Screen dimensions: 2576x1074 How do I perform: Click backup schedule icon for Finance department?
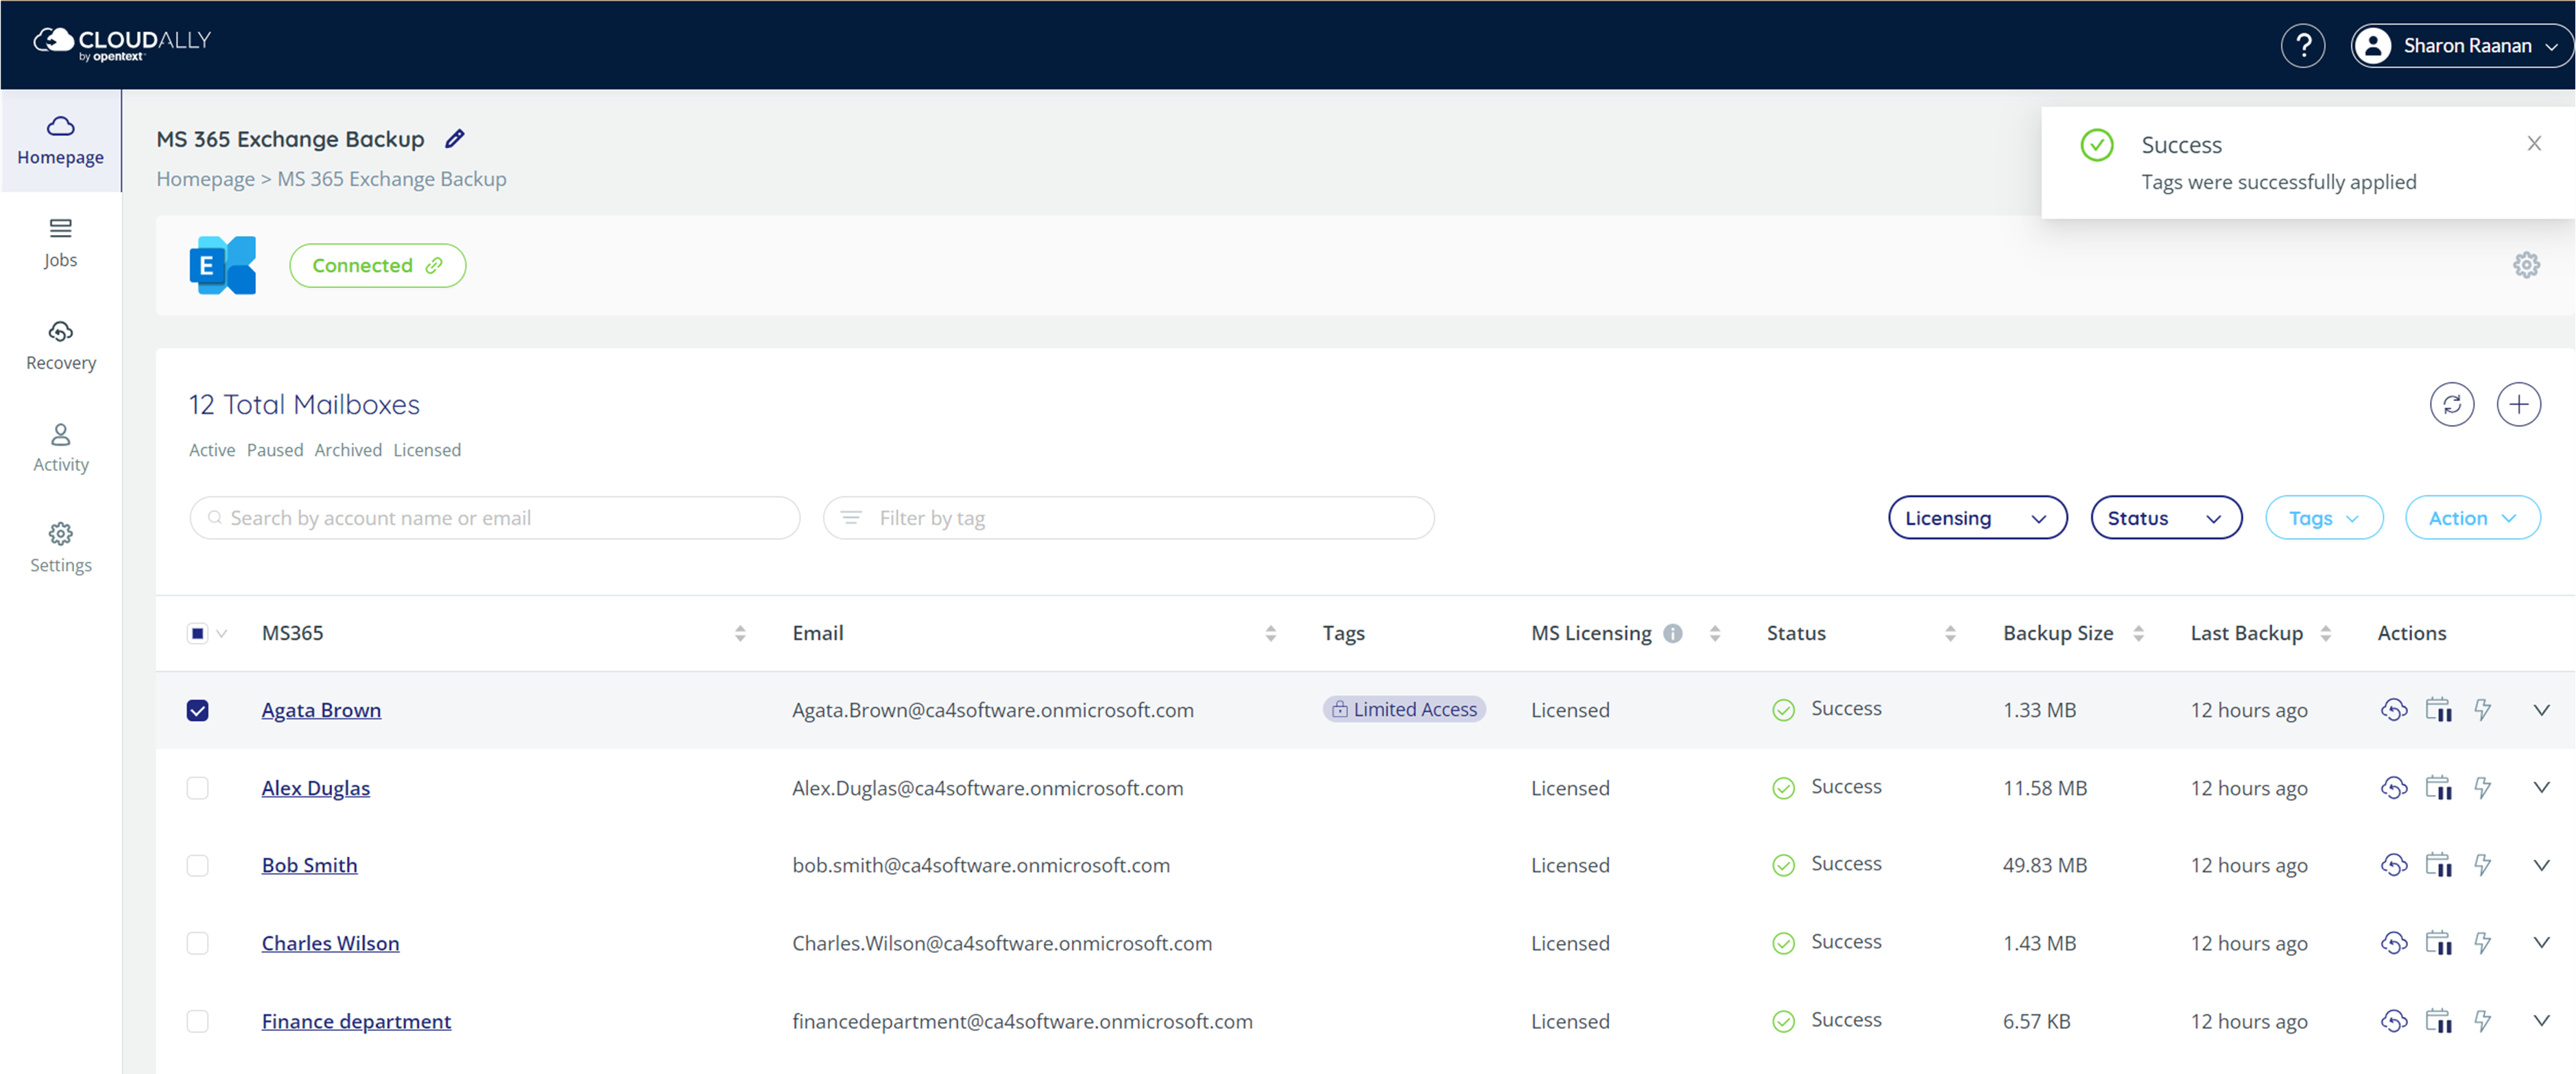click(x=2438, y=1020)
